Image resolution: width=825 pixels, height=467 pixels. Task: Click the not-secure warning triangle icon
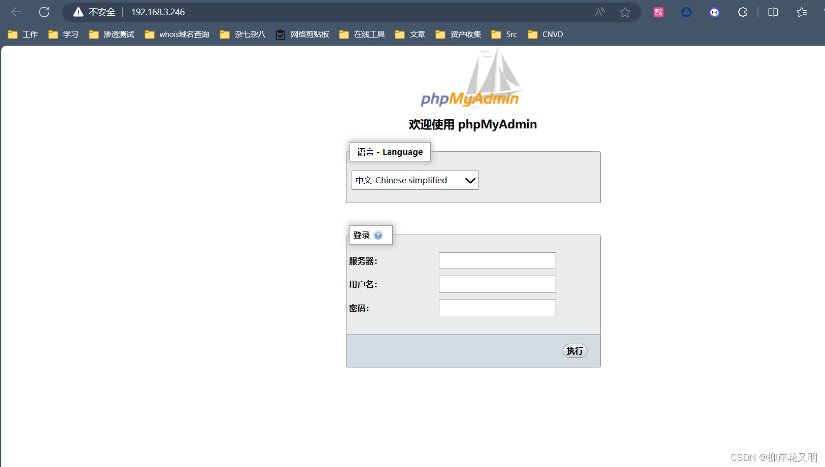pyautogui.click(x=78, y=12)
